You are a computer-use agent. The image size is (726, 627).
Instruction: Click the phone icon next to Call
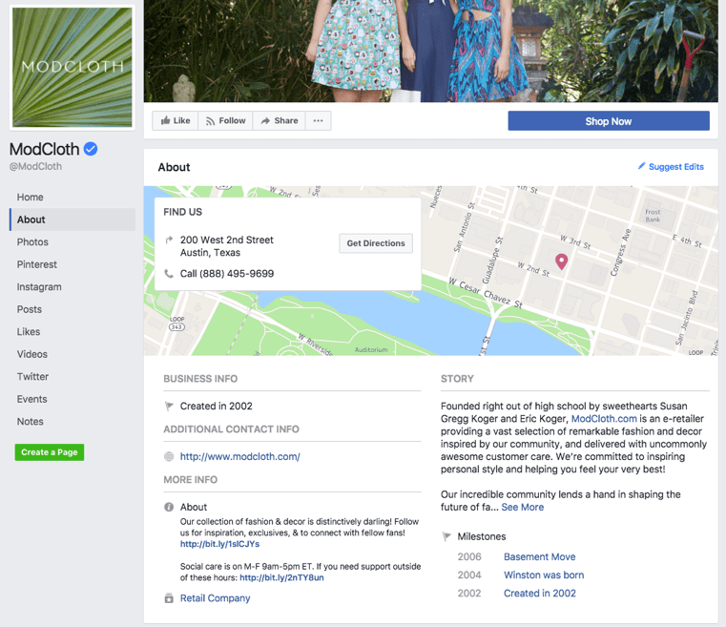pos(169,274)
